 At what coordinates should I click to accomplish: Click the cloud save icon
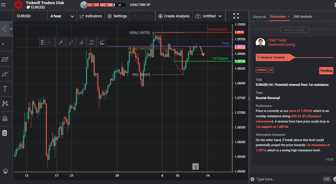pos(198,16)
